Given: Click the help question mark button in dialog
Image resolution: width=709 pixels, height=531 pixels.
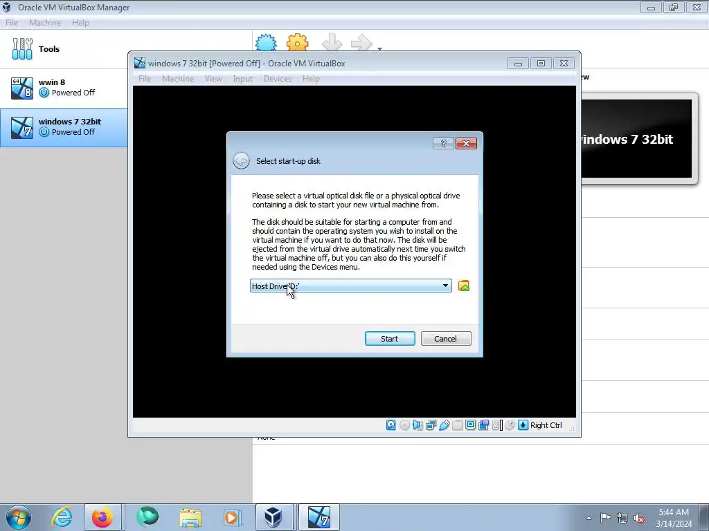Looking at the screenshot, I should coord(443,143).
